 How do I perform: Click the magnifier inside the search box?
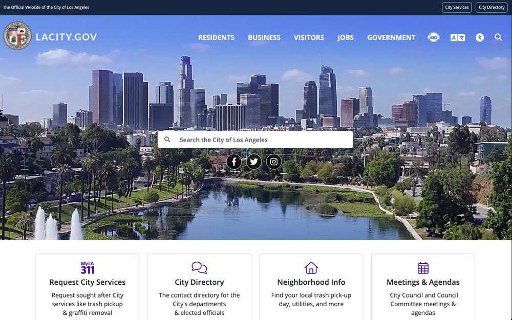point(167,140)
